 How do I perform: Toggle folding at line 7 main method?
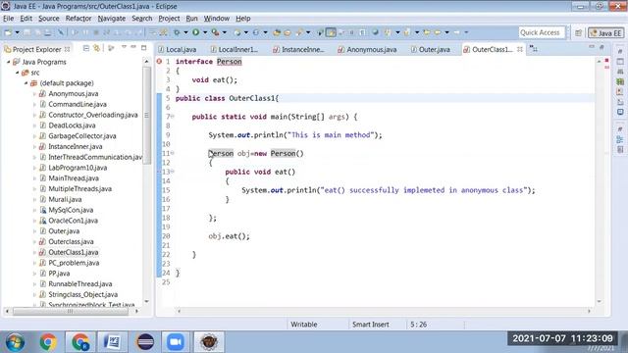tap(173, 117)
